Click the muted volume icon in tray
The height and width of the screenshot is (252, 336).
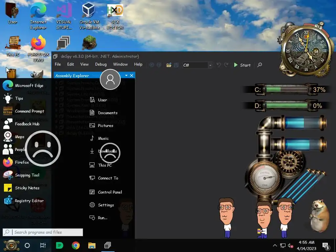(x=291, y=245)
